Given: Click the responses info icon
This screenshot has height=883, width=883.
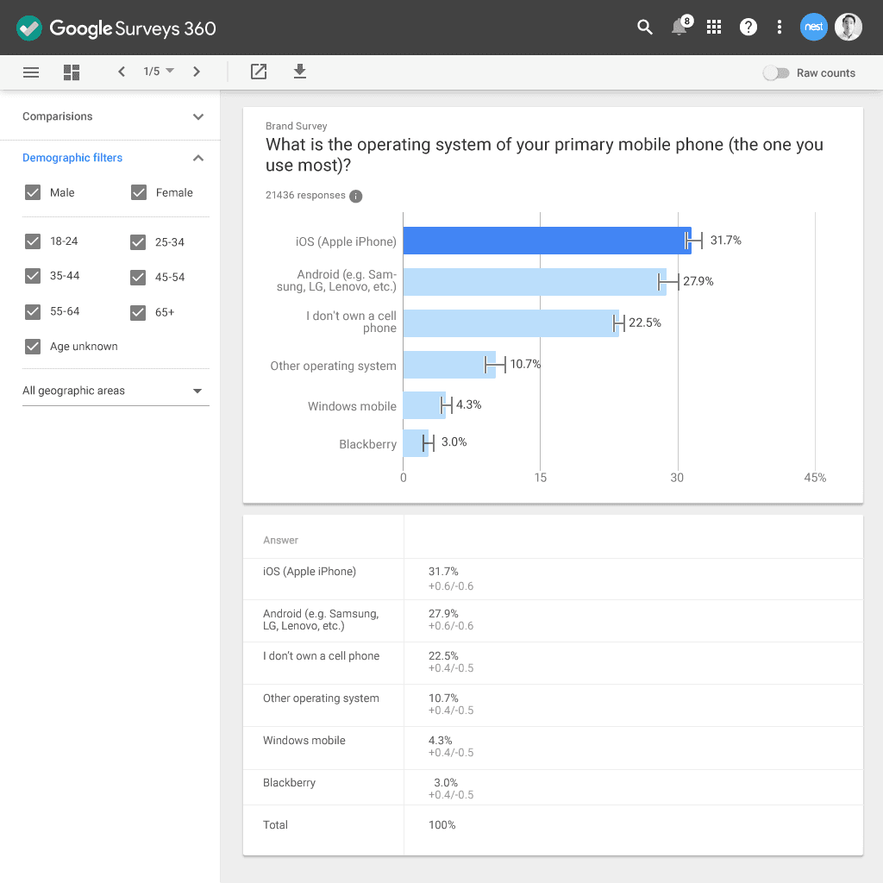Looking at the screenshot, I should [356, 196].
